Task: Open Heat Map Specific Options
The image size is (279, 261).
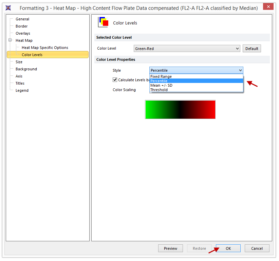Action: pos(45,48)
